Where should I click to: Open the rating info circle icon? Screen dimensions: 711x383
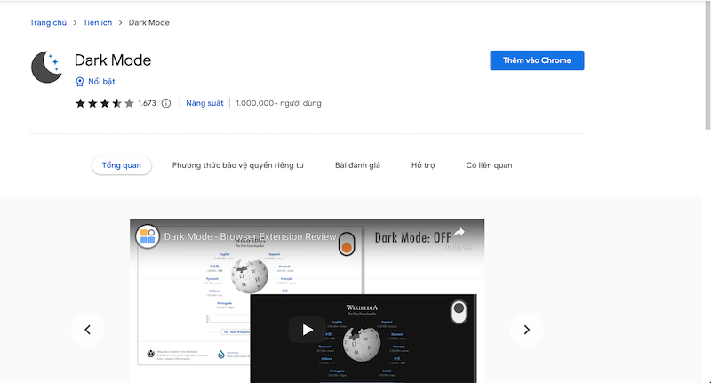[x=166, y=103]
